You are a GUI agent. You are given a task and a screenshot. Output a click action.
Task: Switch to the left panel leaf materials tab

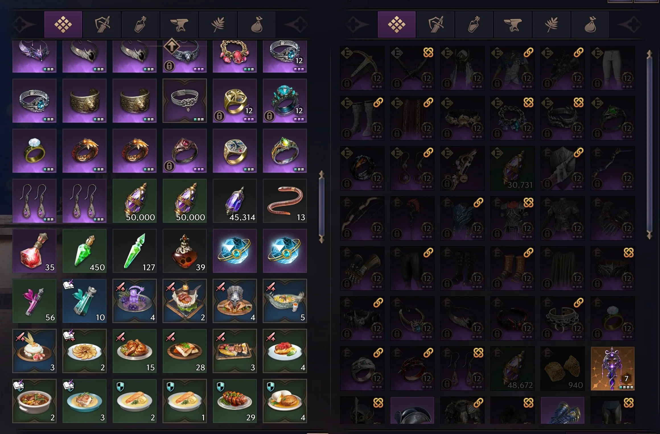218,24
